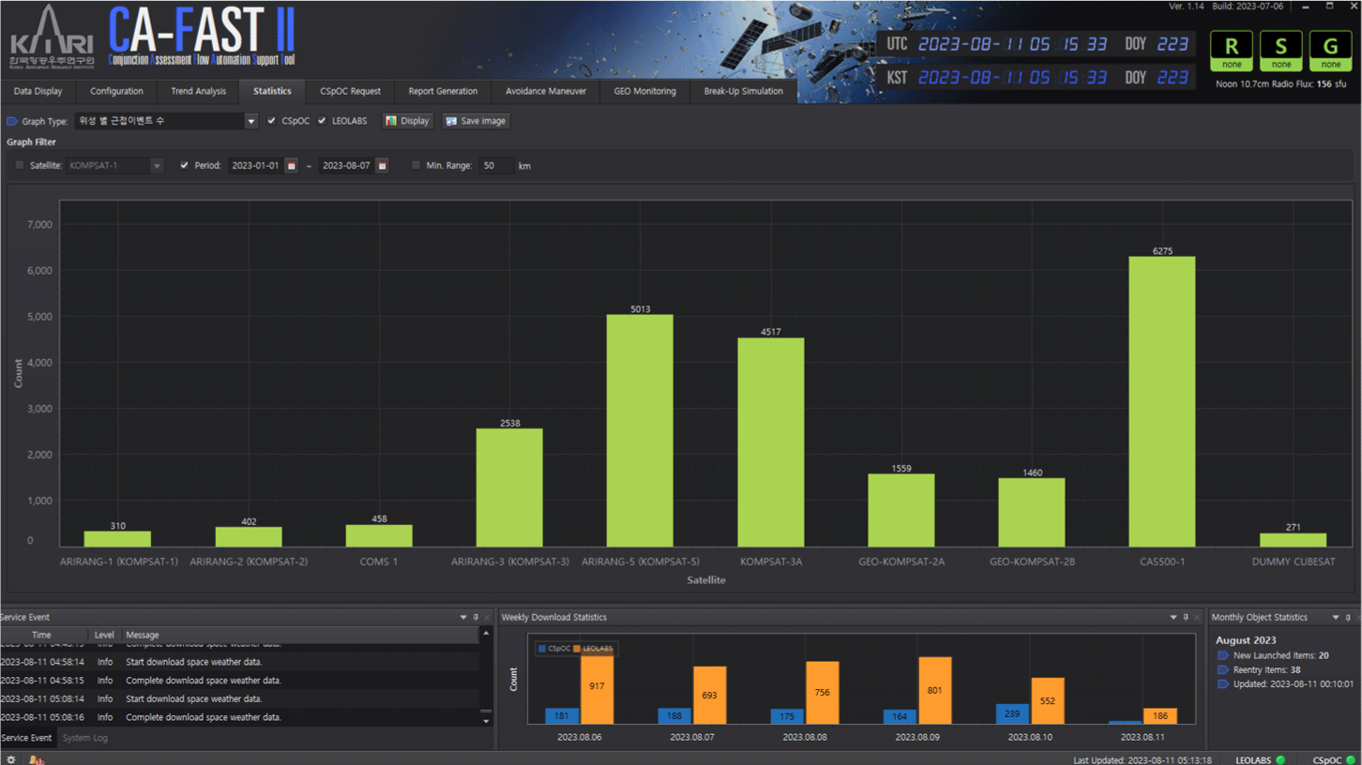Click the Period end date field

tap(346, 166)
